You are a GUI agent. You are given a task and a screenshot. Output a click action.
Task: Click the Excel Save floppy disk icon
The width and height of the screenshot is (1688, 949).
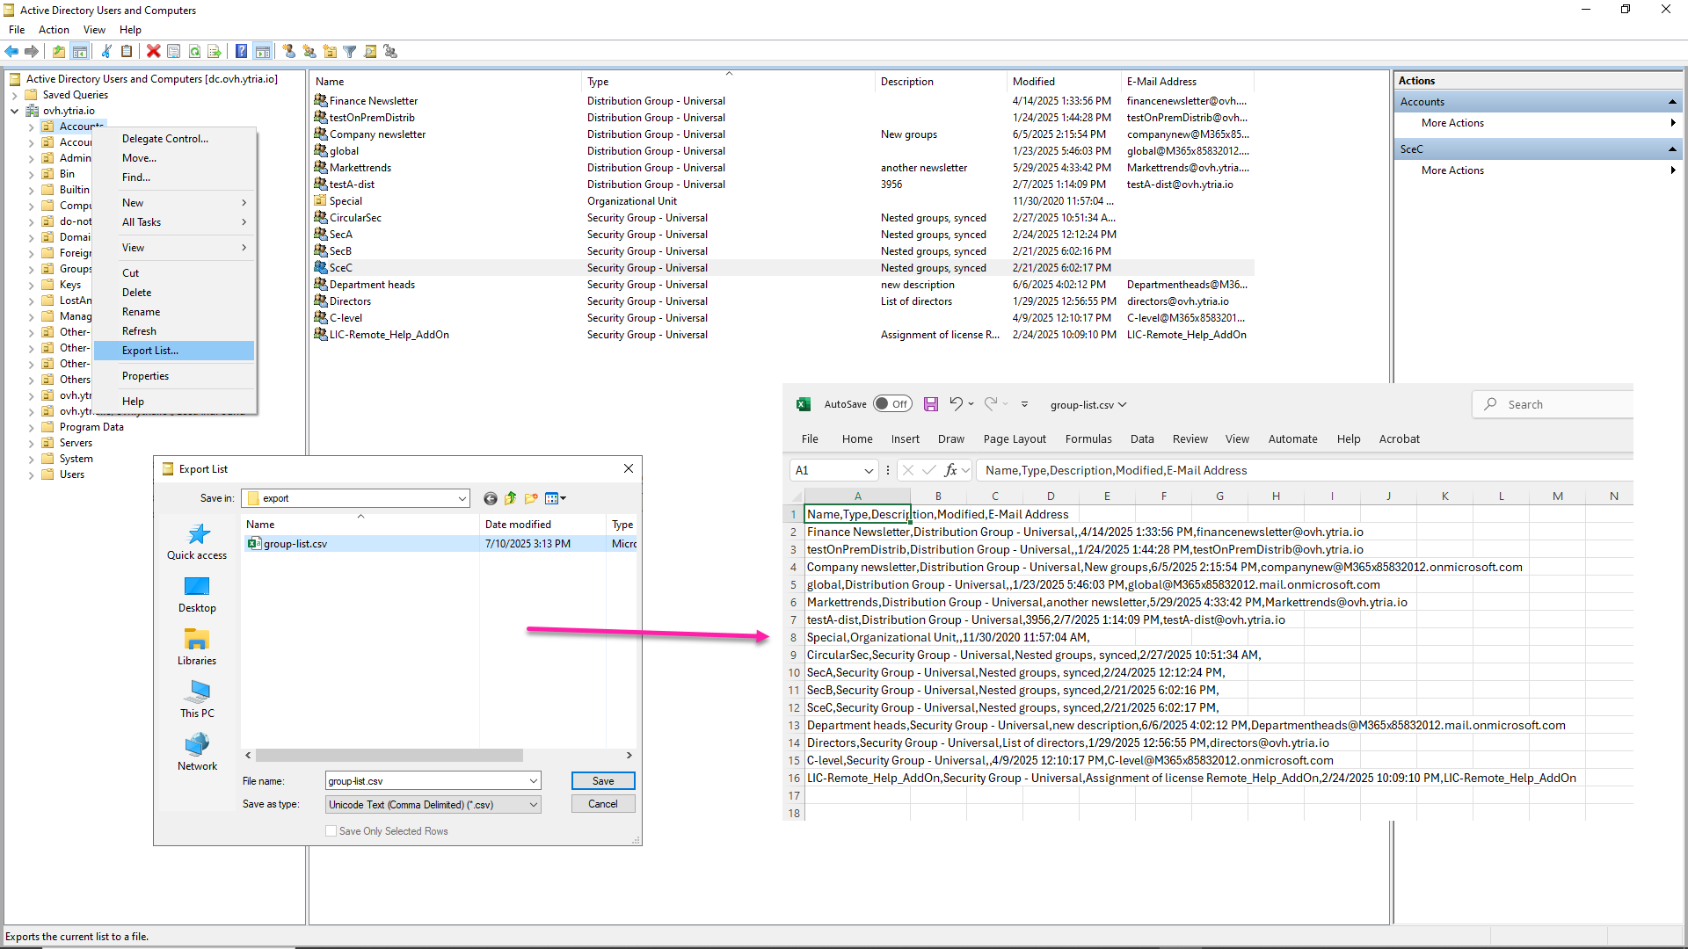click(x=930, y=404)
